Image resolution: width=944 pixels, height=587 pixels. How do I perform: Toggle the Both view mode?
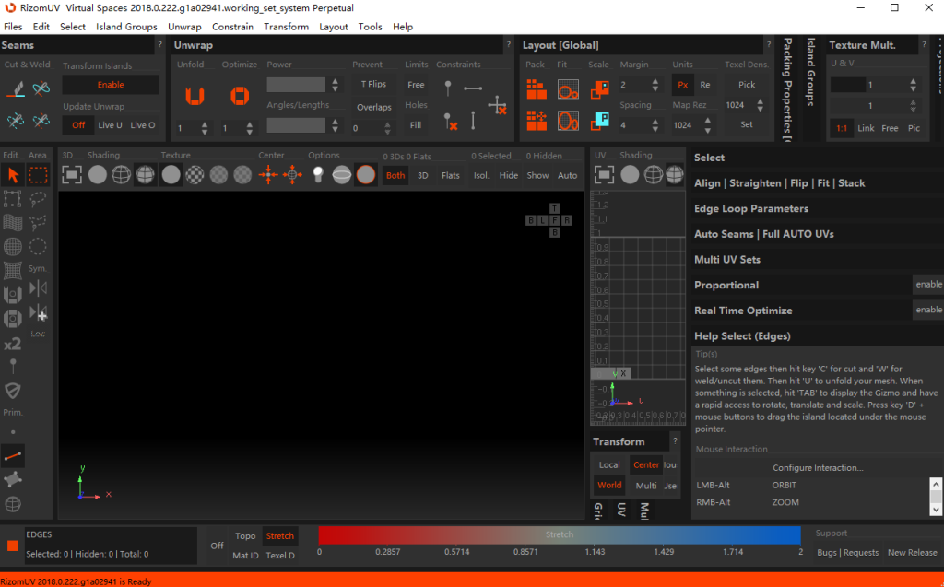[395, 175]
